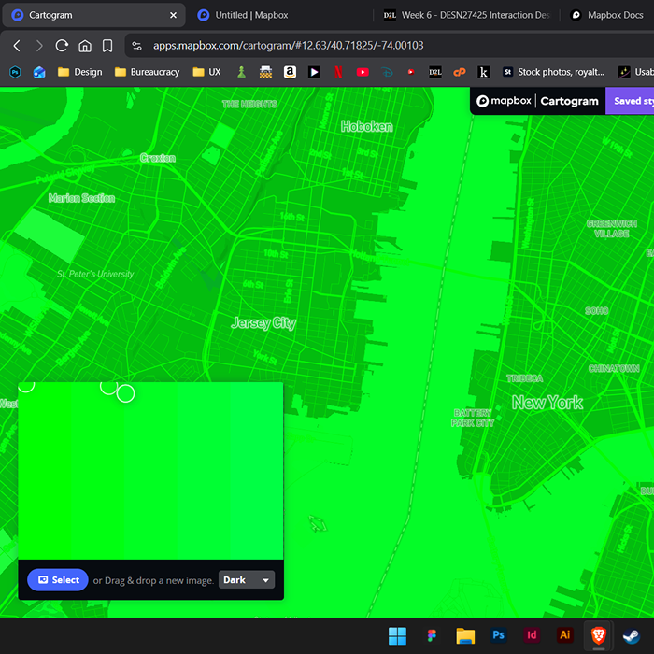Click the bookmark page icon
This screenshot has height=654, width=654.
click(107, 46)
